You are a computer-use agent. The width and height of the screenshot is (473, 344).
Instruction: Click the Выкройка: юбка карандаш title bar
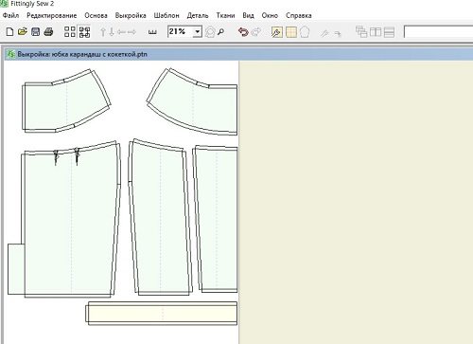tap(239, 54)
